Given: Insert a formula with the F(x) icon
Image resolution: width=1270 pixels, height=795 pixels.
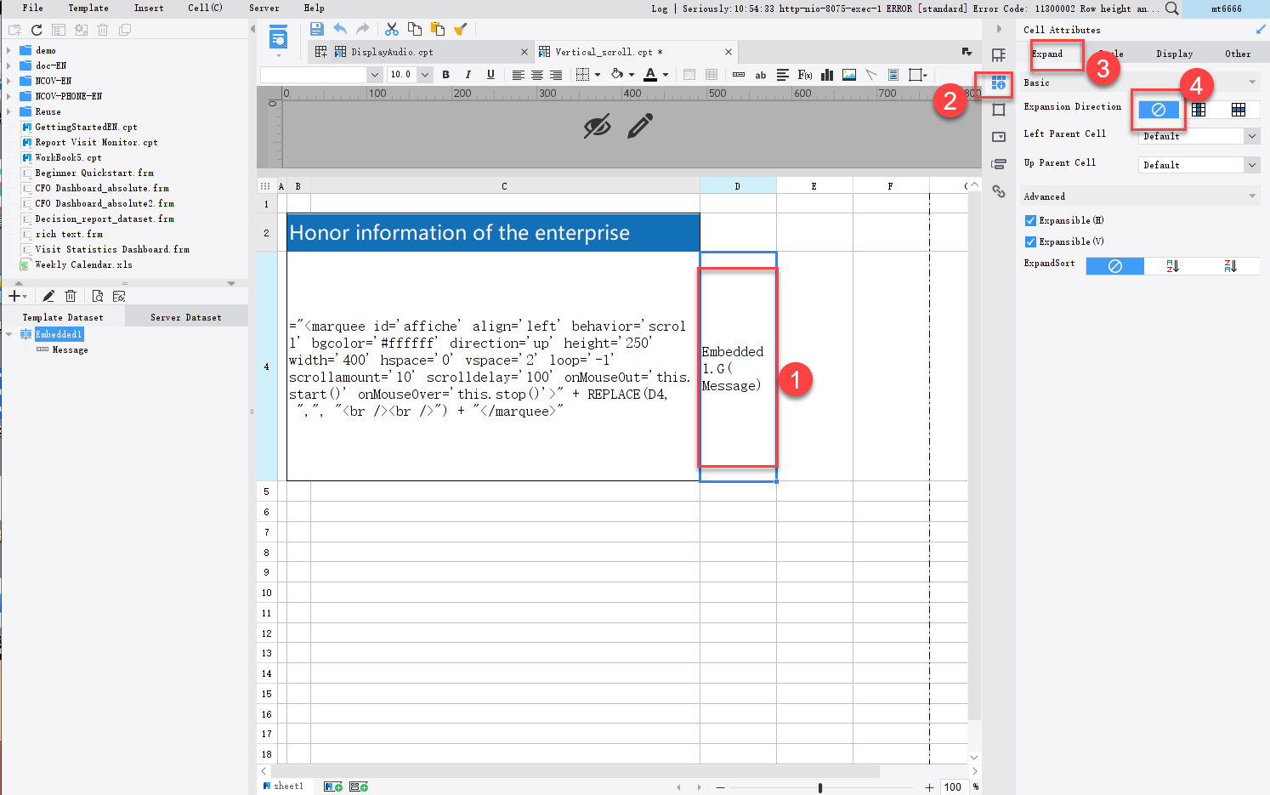Looking at the screenshot, I should click(x=803, y=75).
